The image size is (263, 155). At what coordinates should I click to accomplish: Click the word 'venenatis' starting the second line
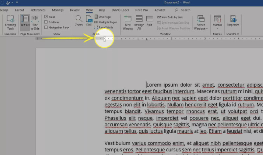115,91
